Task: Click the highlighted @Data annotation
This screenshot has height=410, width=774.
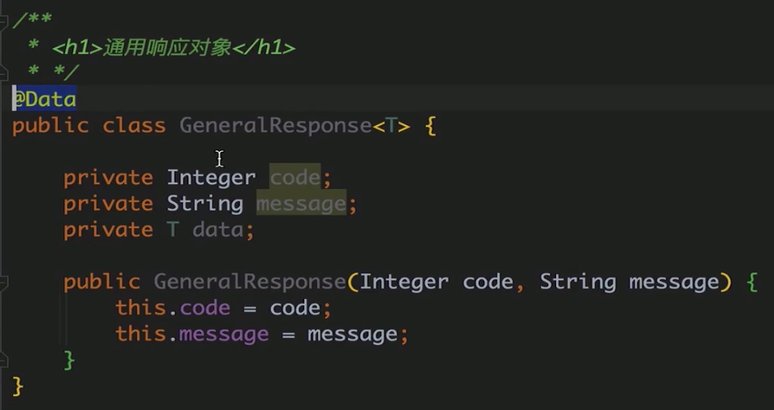Action: [44, 99]
